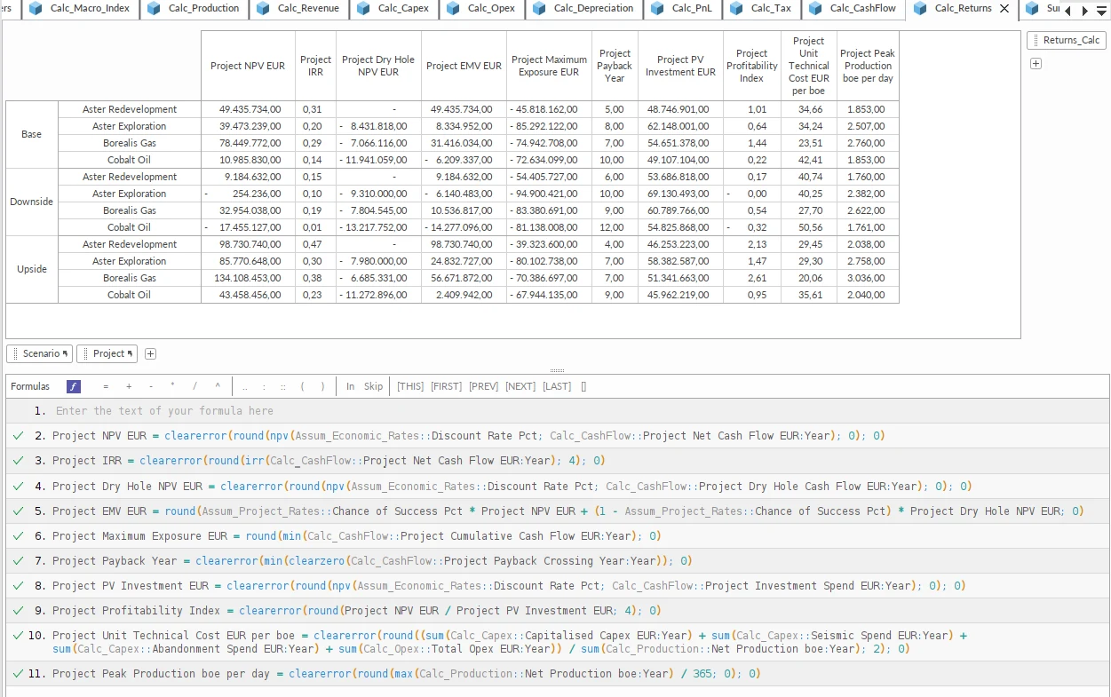The height and width of the screenshot is (697, 1111).
Task: Insert the divide slash operator
Action: [x=194, y=386]
